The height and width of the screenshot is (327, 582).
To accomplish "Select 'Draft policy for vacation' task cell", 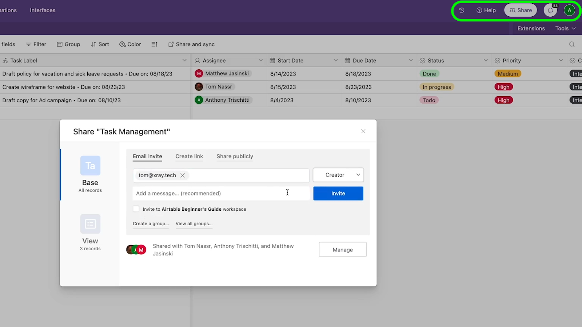I will tap(95, 74).
